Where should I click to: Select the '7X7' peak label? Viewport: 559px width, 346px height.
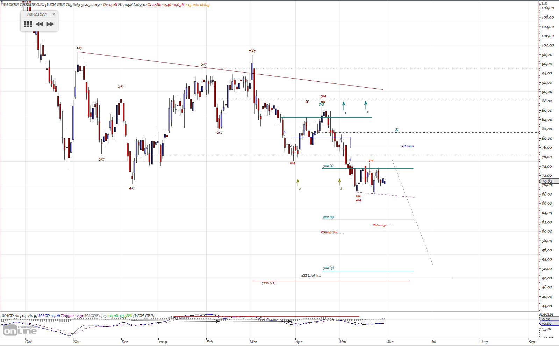coord(252,51)
